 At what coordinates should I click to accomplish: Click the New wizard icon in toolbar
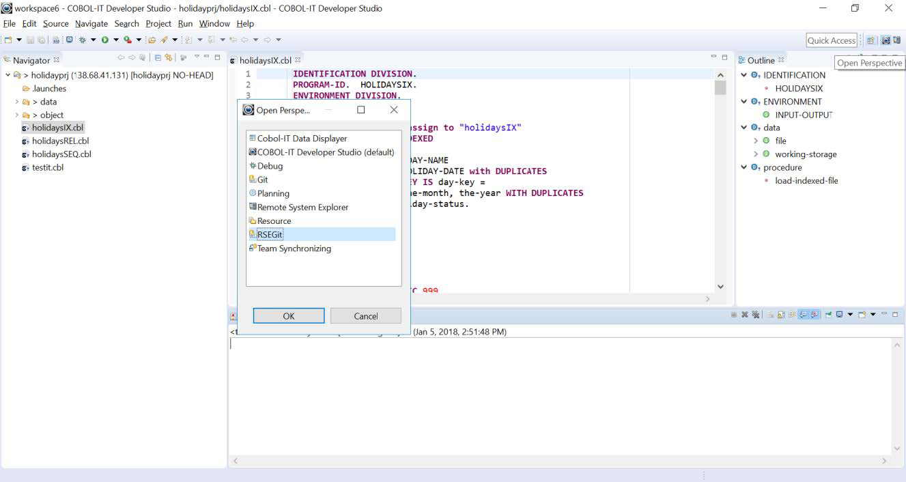coord(8,40)
